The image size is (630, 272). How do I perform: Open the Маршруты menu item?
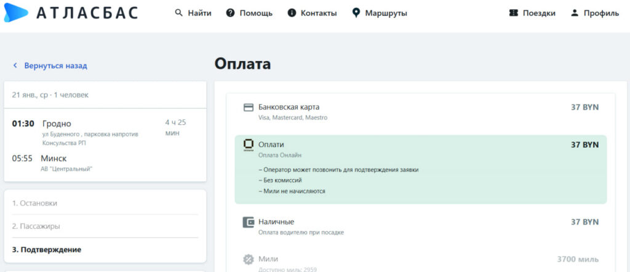[386, 13]
